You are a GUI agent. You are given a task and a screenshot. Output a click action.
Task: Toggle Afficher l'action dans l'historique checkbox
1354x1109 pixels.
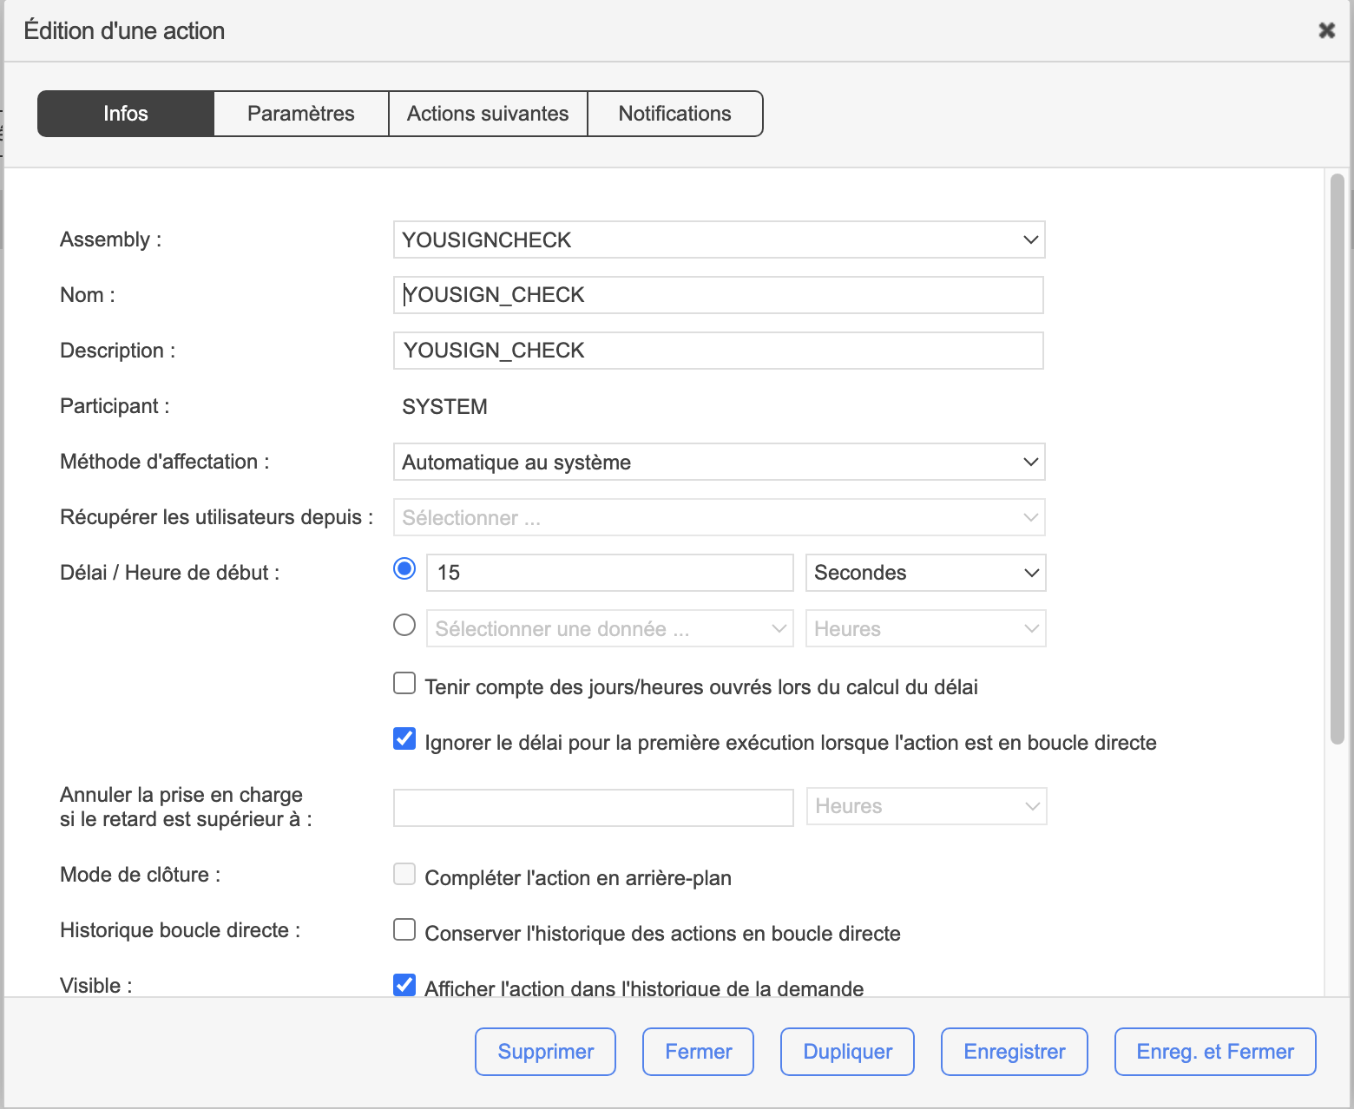[404, 985]
